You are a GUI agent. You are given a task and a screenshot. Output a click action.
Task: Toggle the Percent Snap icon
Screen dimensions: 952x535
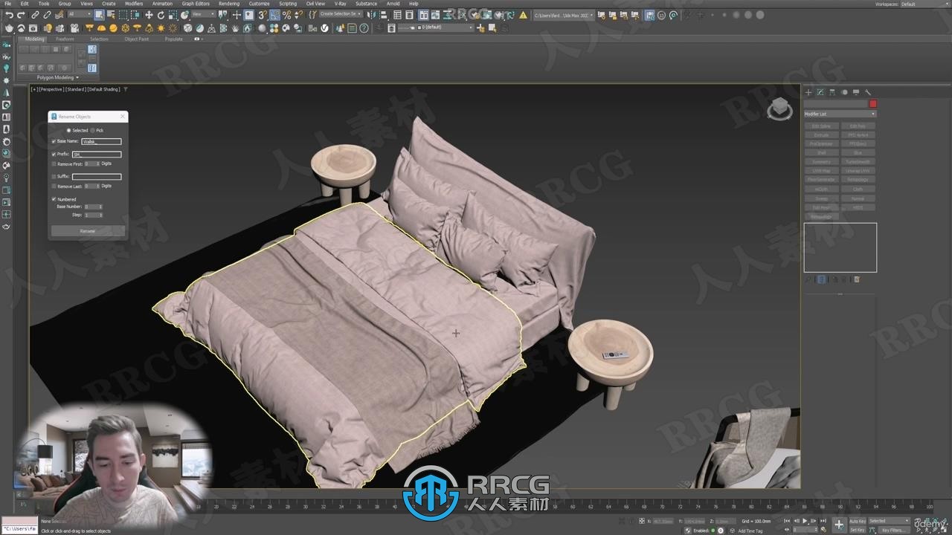[x=287, y=15]
